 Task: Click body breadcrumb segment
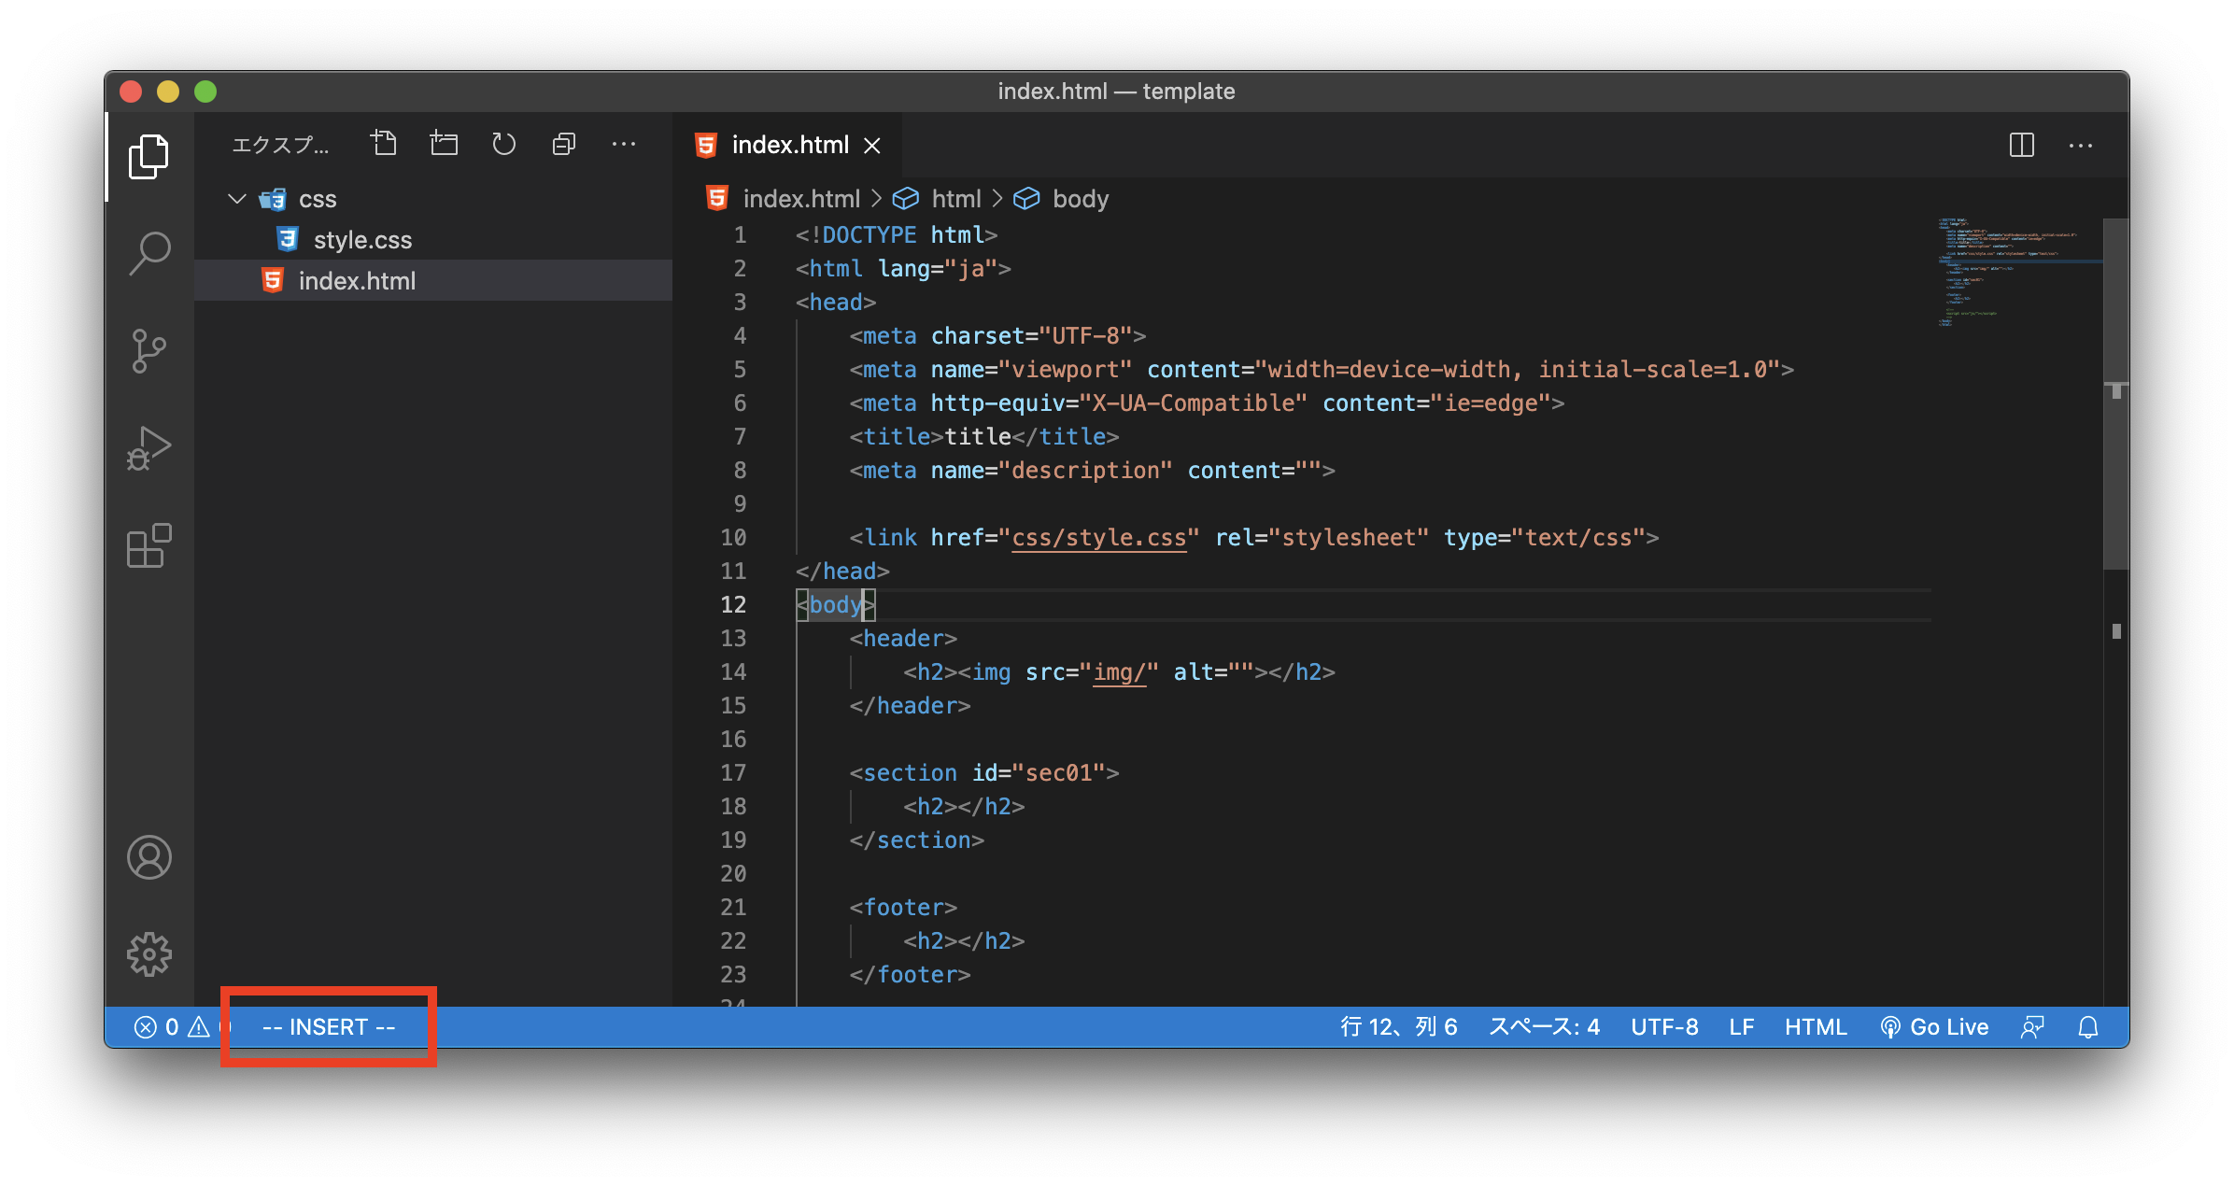[x=1081, y=199]
